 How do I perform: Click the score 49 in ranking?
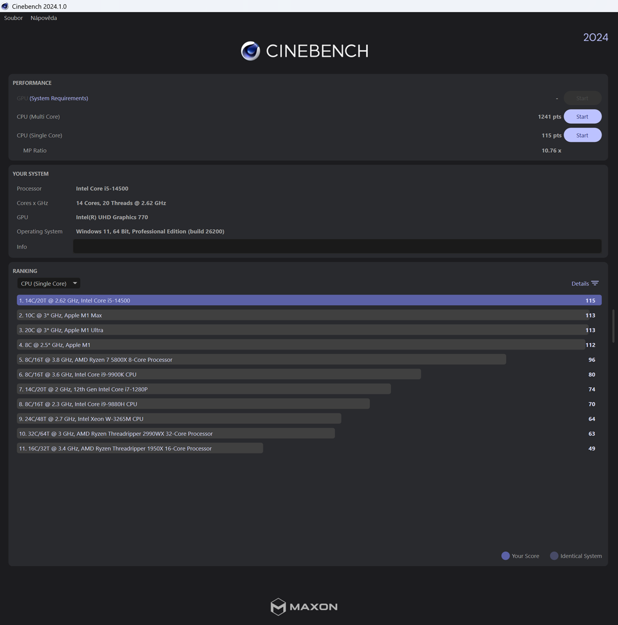pyautogui.click(x=592, y=448)
